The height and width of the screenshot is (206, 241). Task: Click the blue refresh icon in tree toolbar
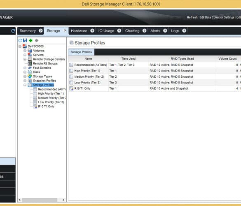20,40
